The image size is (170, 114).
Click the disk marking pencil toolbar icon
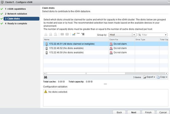coord(73,34)
